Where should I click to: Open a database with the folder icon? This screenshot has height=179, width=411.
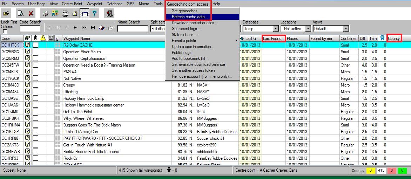coord(6,13)
